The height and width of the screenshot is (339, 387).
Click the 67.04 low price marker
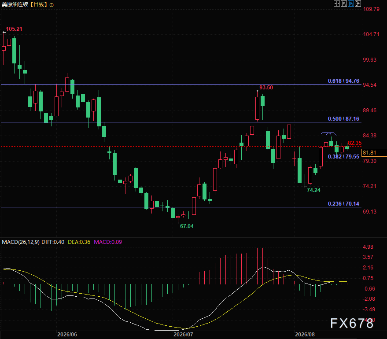[187, 226]
